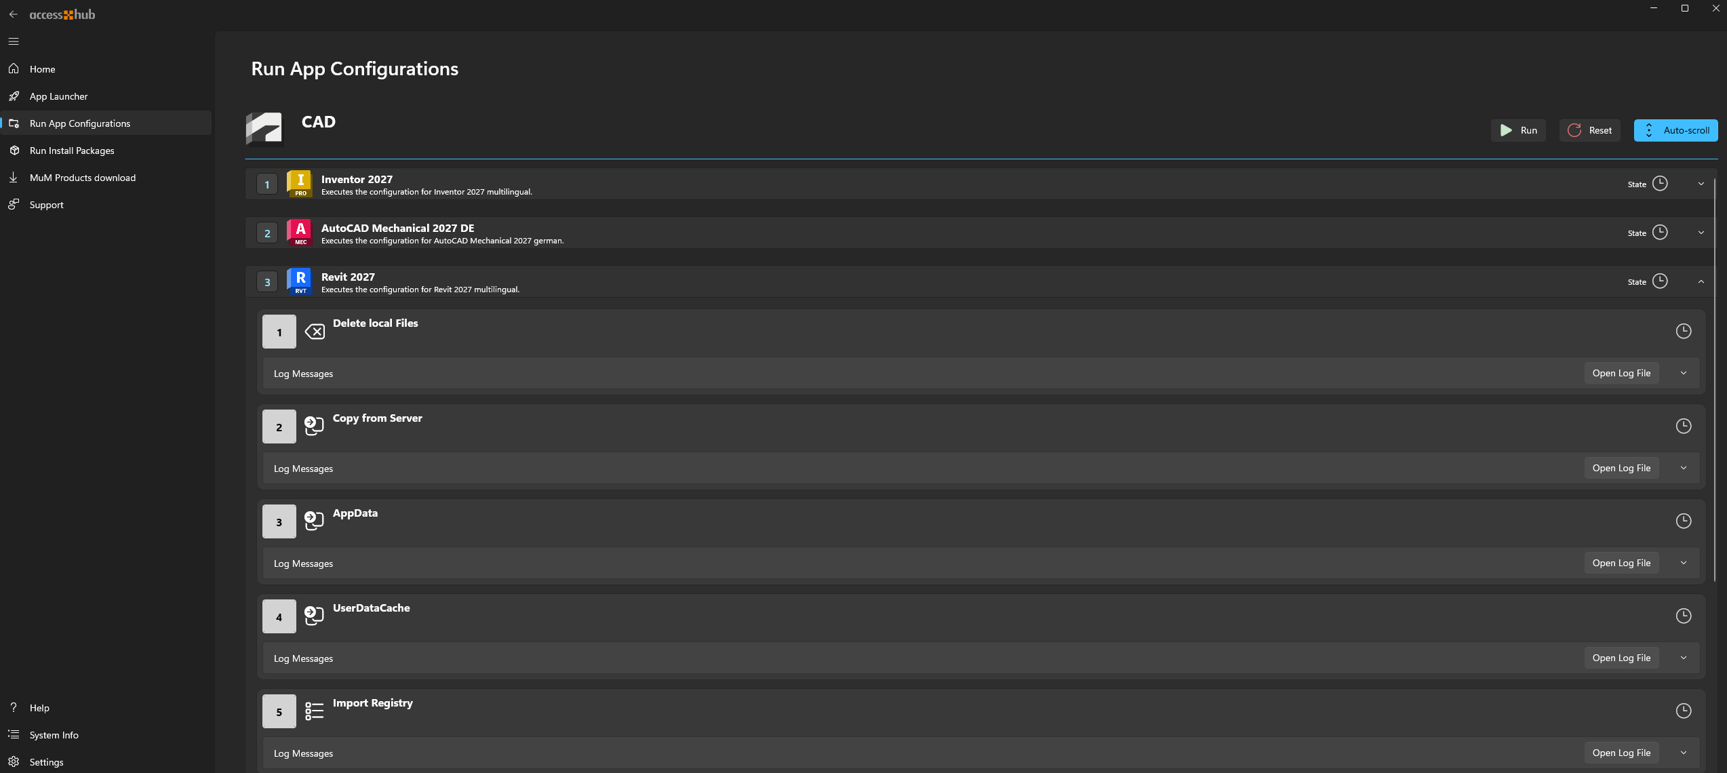Click the clock status icon for Delete local Files
The image size is (1727, 773).
tap(1684, 332)
